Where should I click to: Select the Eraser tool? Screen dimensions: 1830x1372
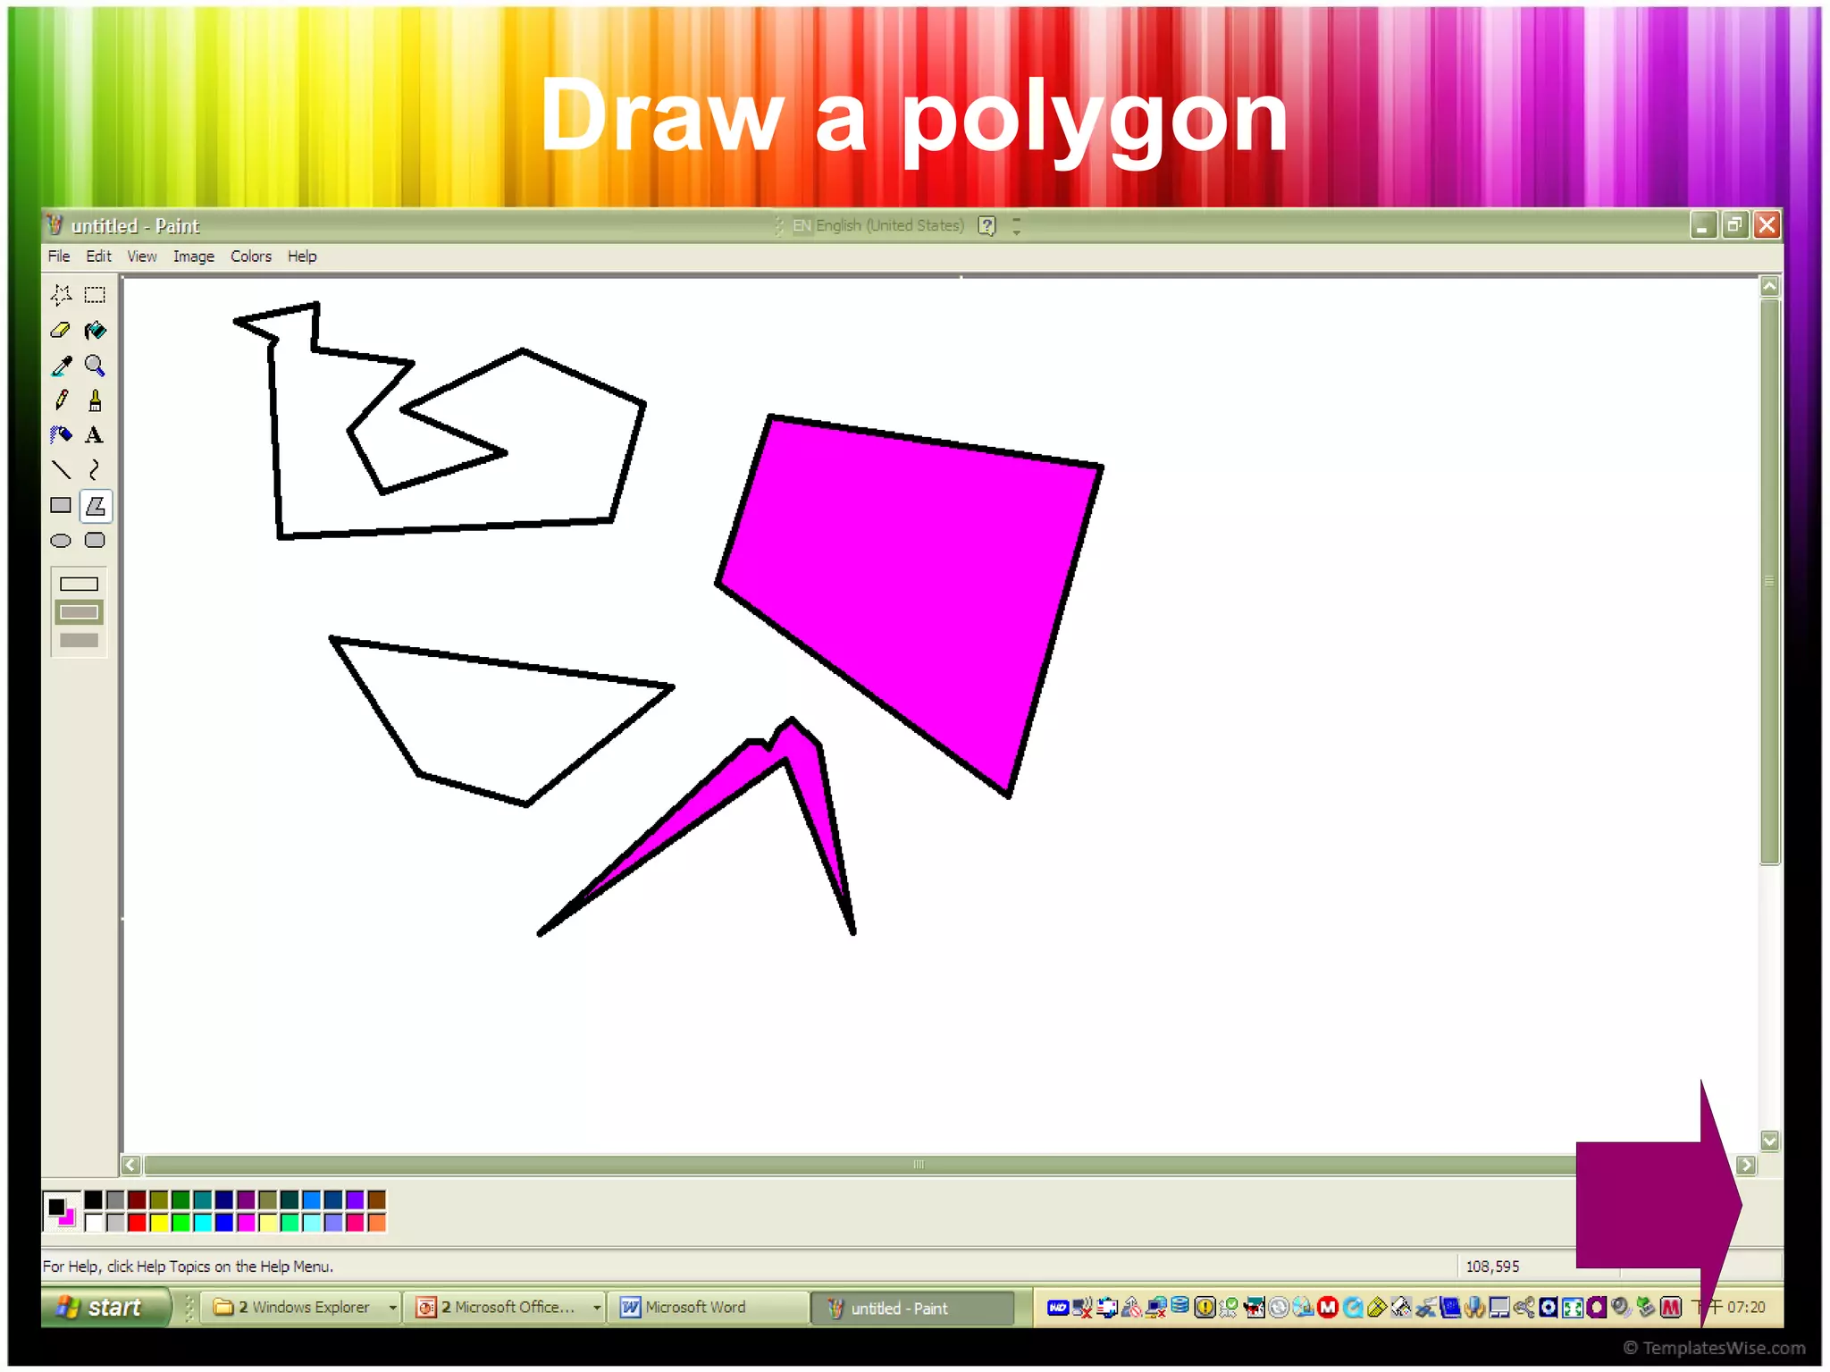coord(61,331)
